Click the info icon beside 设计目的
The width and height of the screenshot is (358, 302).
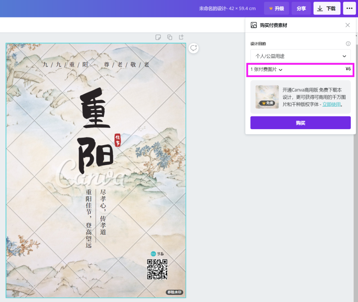(x=348, y=44)
